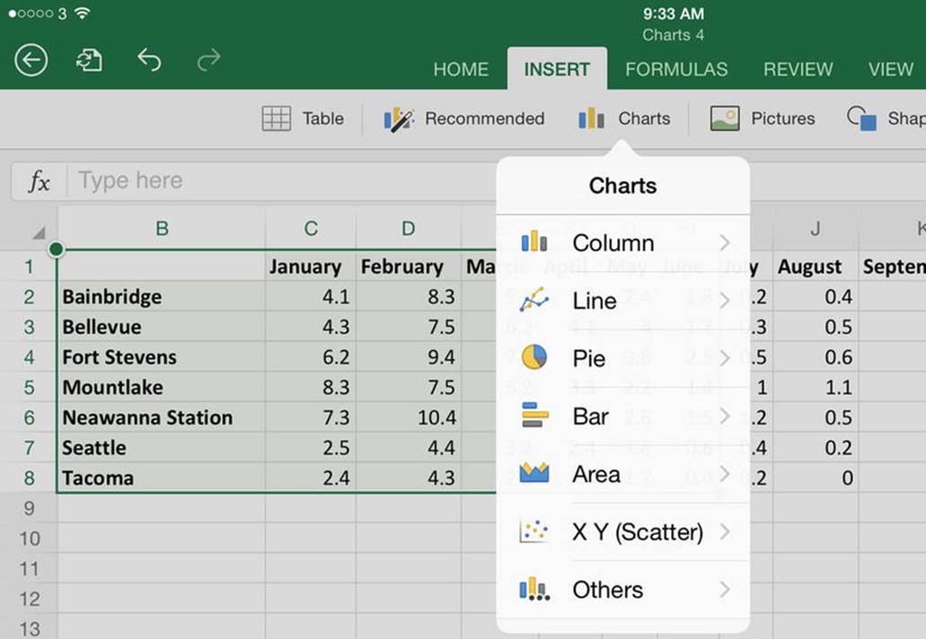The image size is (926, 639).
Task: Click the Bainbridge cell
Action: [162, 297]
